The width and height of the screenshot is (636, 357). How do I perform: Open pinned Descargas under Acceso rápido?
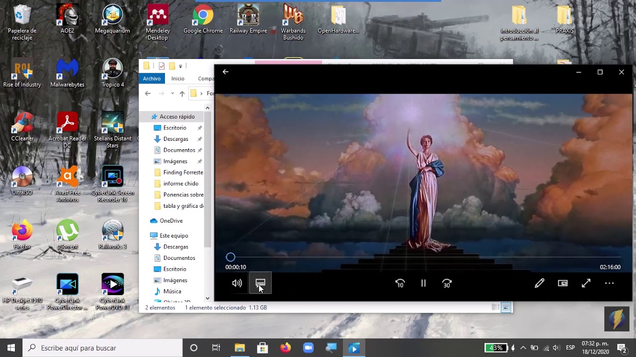[176, 139]
